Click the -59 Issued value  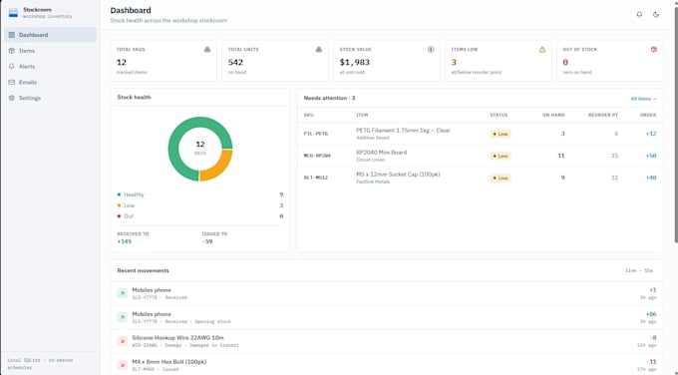pos(207,241)
